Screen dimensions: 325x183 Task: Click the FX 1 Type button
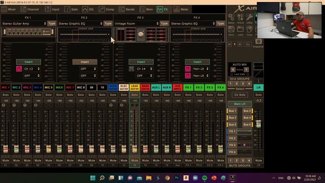tap(52, 23)
